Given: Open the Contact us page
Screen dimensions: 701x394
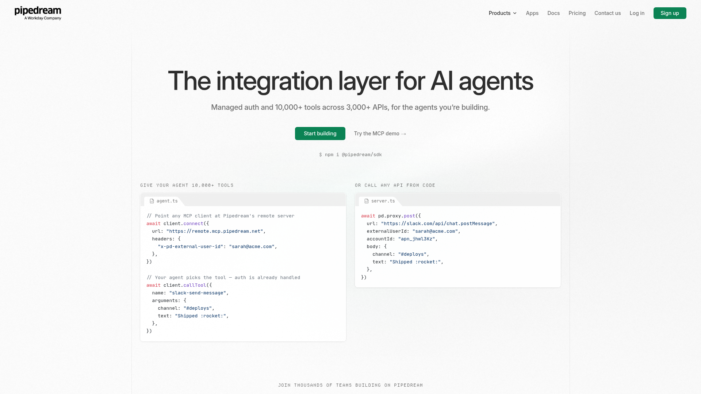Looking at the screenshot, I should click(x=608, y=13).
